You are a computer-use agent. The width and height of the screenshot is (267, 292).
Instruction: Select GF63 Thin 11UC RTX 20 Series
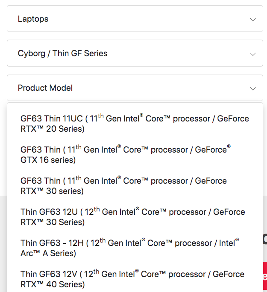tap(135, 124)
